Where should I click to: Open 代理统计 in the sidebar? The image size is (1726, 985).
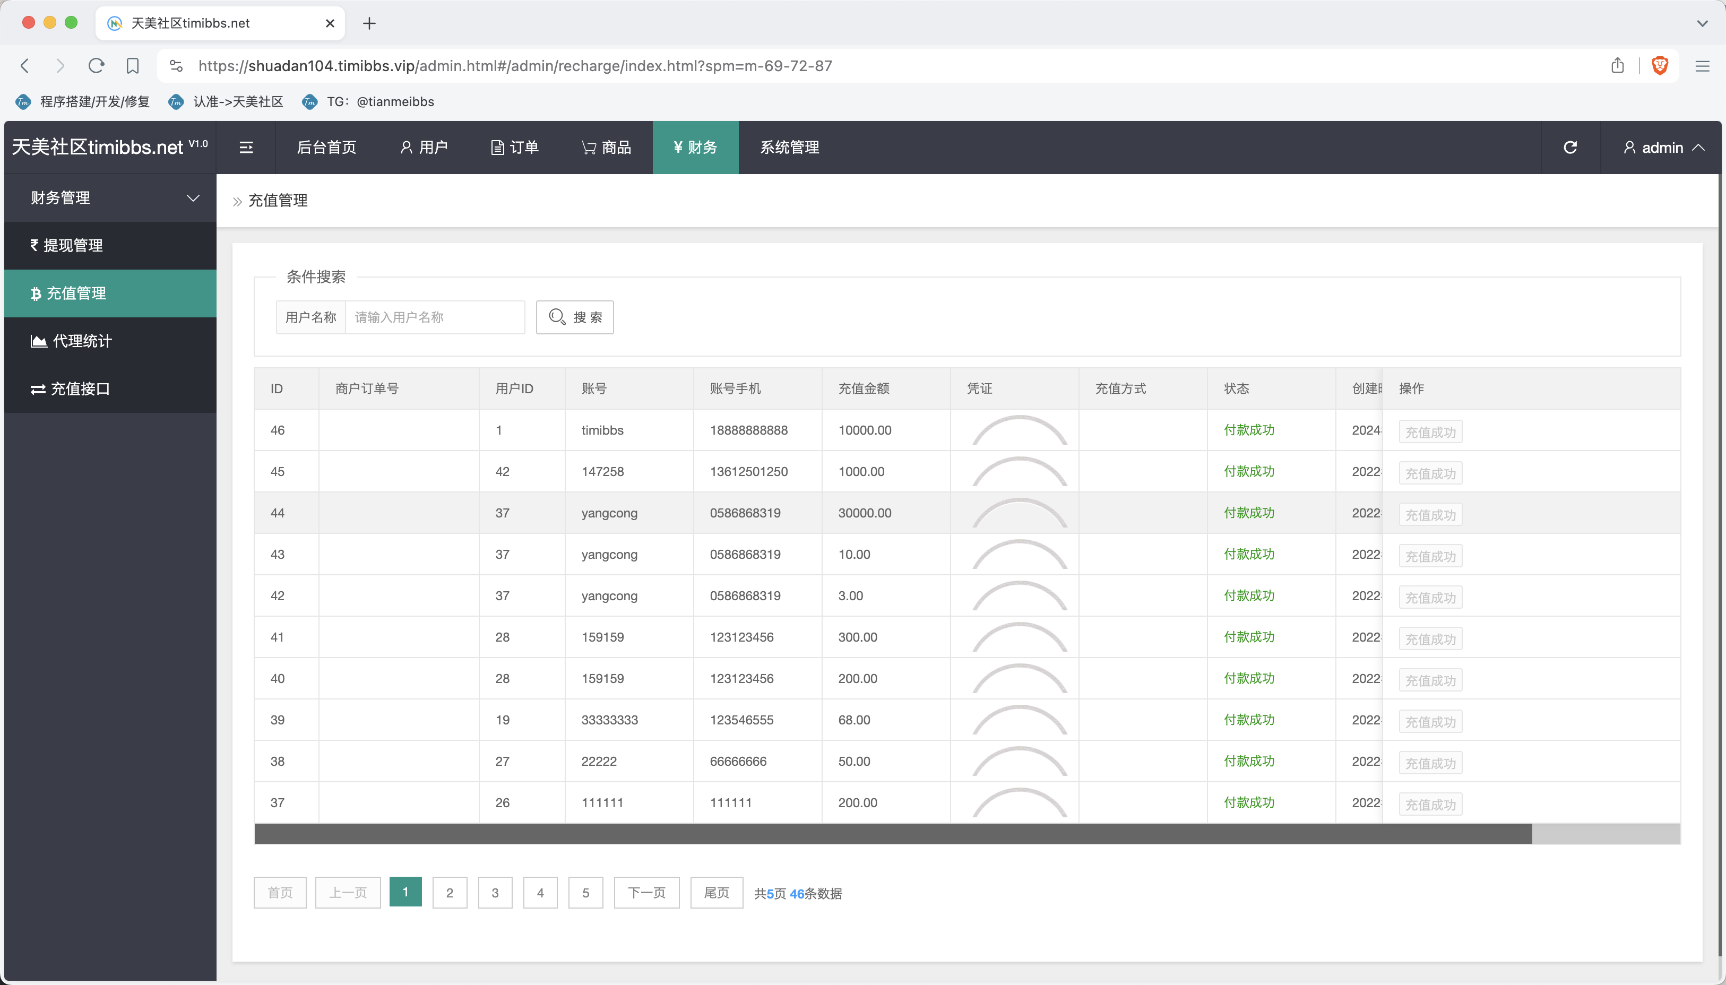point(82,341)
